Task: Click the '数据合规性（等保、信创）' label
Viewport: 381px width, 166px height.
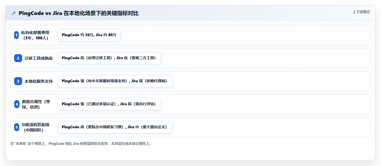Action: click(36, 104)
